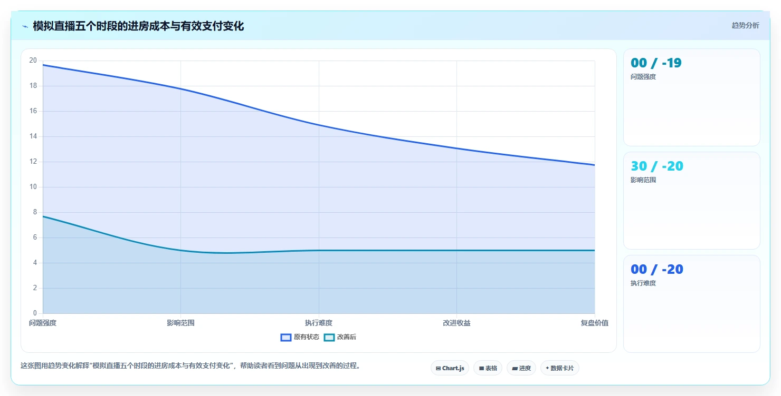The height and width of the screenshot is (396, 781).
Task: Click the 00 / -19 value text
Action: [656, 63]
